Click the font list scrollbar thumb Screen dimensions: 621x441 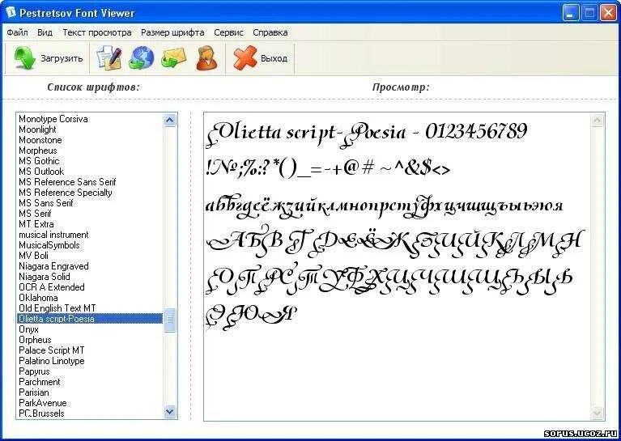tap(170, 319)
